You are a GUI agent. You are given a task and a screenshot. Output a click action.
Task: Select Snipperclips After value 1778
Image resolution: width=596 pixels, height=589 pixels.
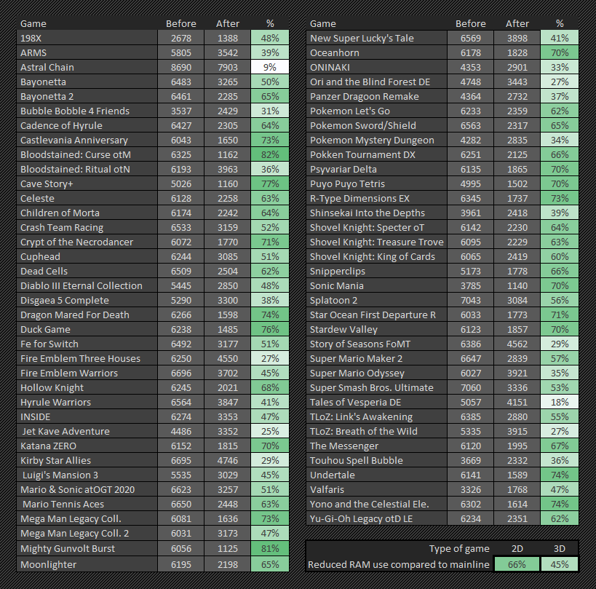click(517, 272)
